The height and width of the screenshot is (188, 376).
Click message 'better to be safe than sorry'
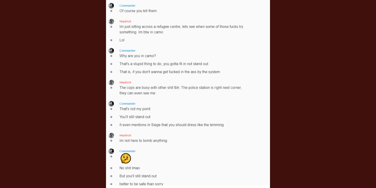pyautogui.click(x=141, y=184)
